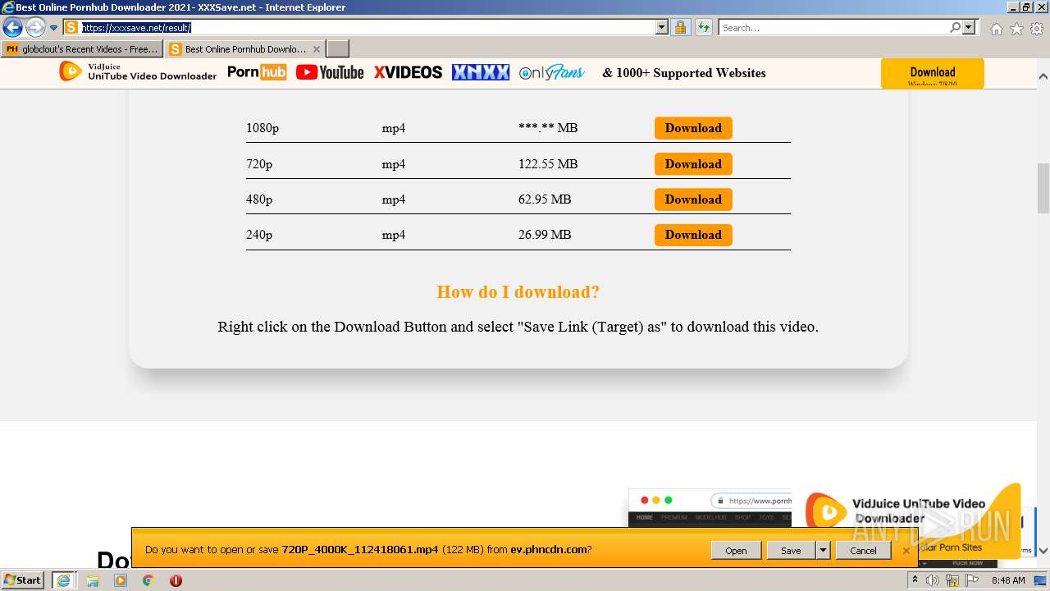Click the yellow banner Download button

pos(932,73)
